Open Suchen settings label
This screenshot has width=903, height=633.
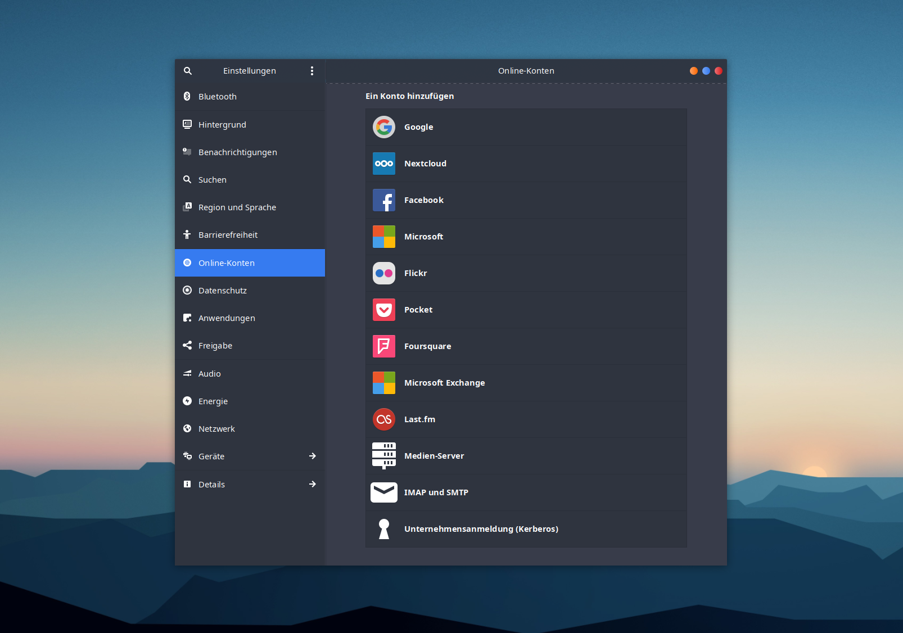[213, 180]
